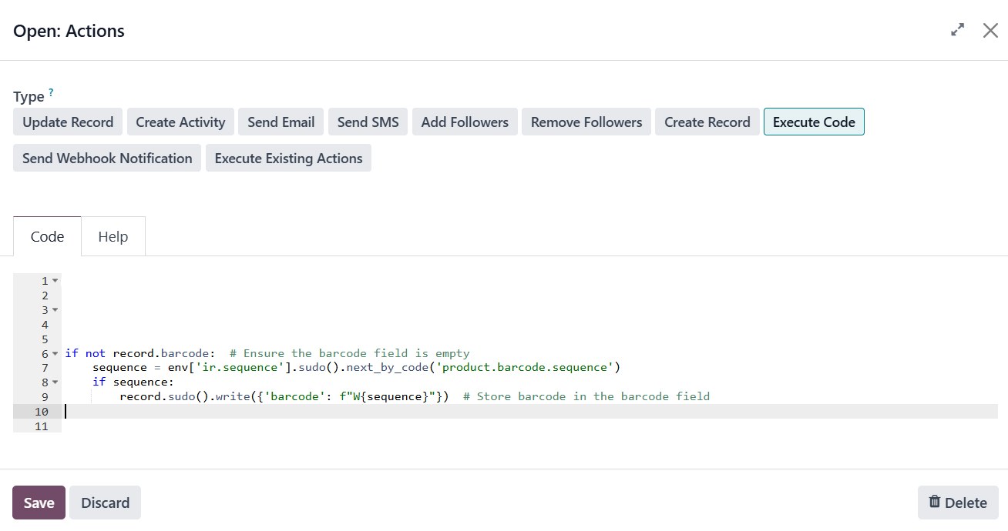Fold the 'if sequence' block at line 8
1008x531 pixels.
pyautogui.click(x=55, y=382)
